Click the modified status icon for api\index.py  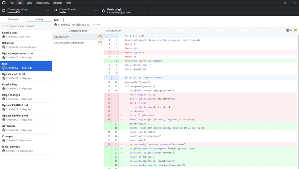(100, 37)
